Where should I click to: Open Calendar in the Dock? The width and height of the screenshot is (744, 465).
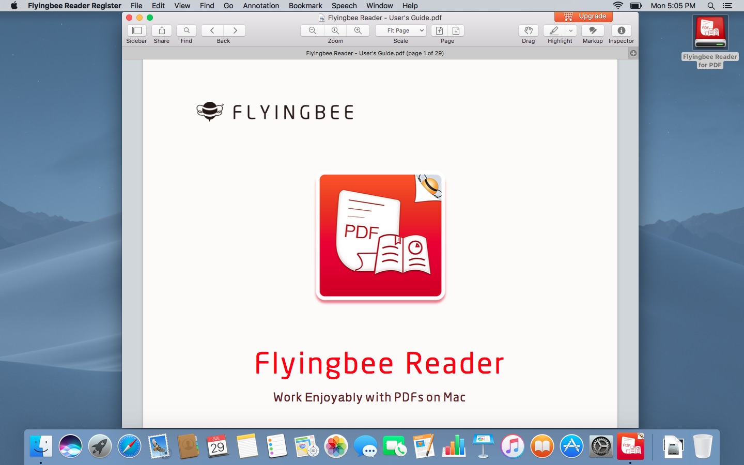(218, 446)
